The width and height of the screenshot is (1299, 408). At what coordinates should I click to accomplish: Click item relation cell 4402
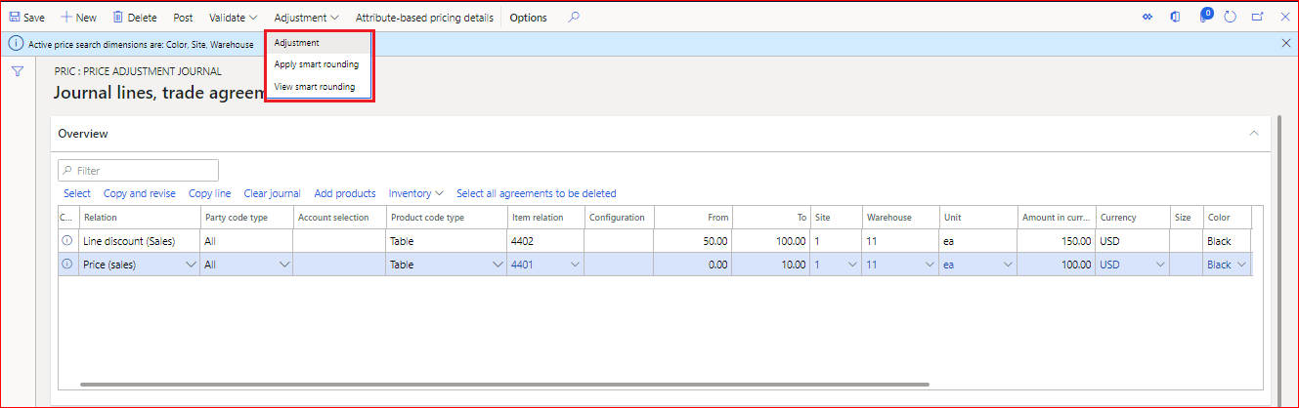point(545,240)
